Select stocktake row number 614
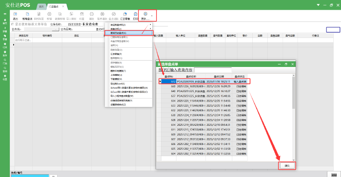Image resolution: width=341 pixels, height=177 pixels. [x=204, y=125]
